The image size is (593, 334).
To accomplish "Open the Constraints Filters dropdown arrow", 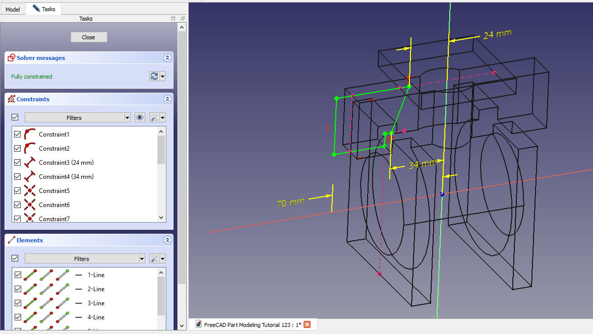I will (127, 117).
